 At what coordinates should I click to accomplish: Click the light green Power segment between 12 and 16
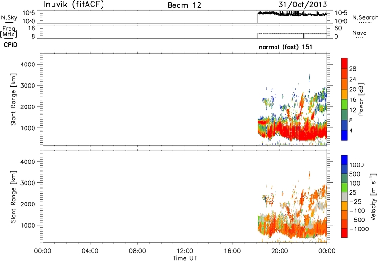(344, 105)
